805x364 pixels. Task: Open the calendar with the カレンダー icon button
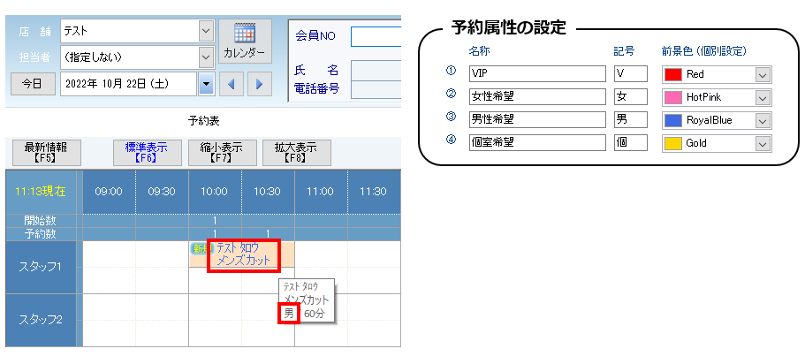pos(245,42)
